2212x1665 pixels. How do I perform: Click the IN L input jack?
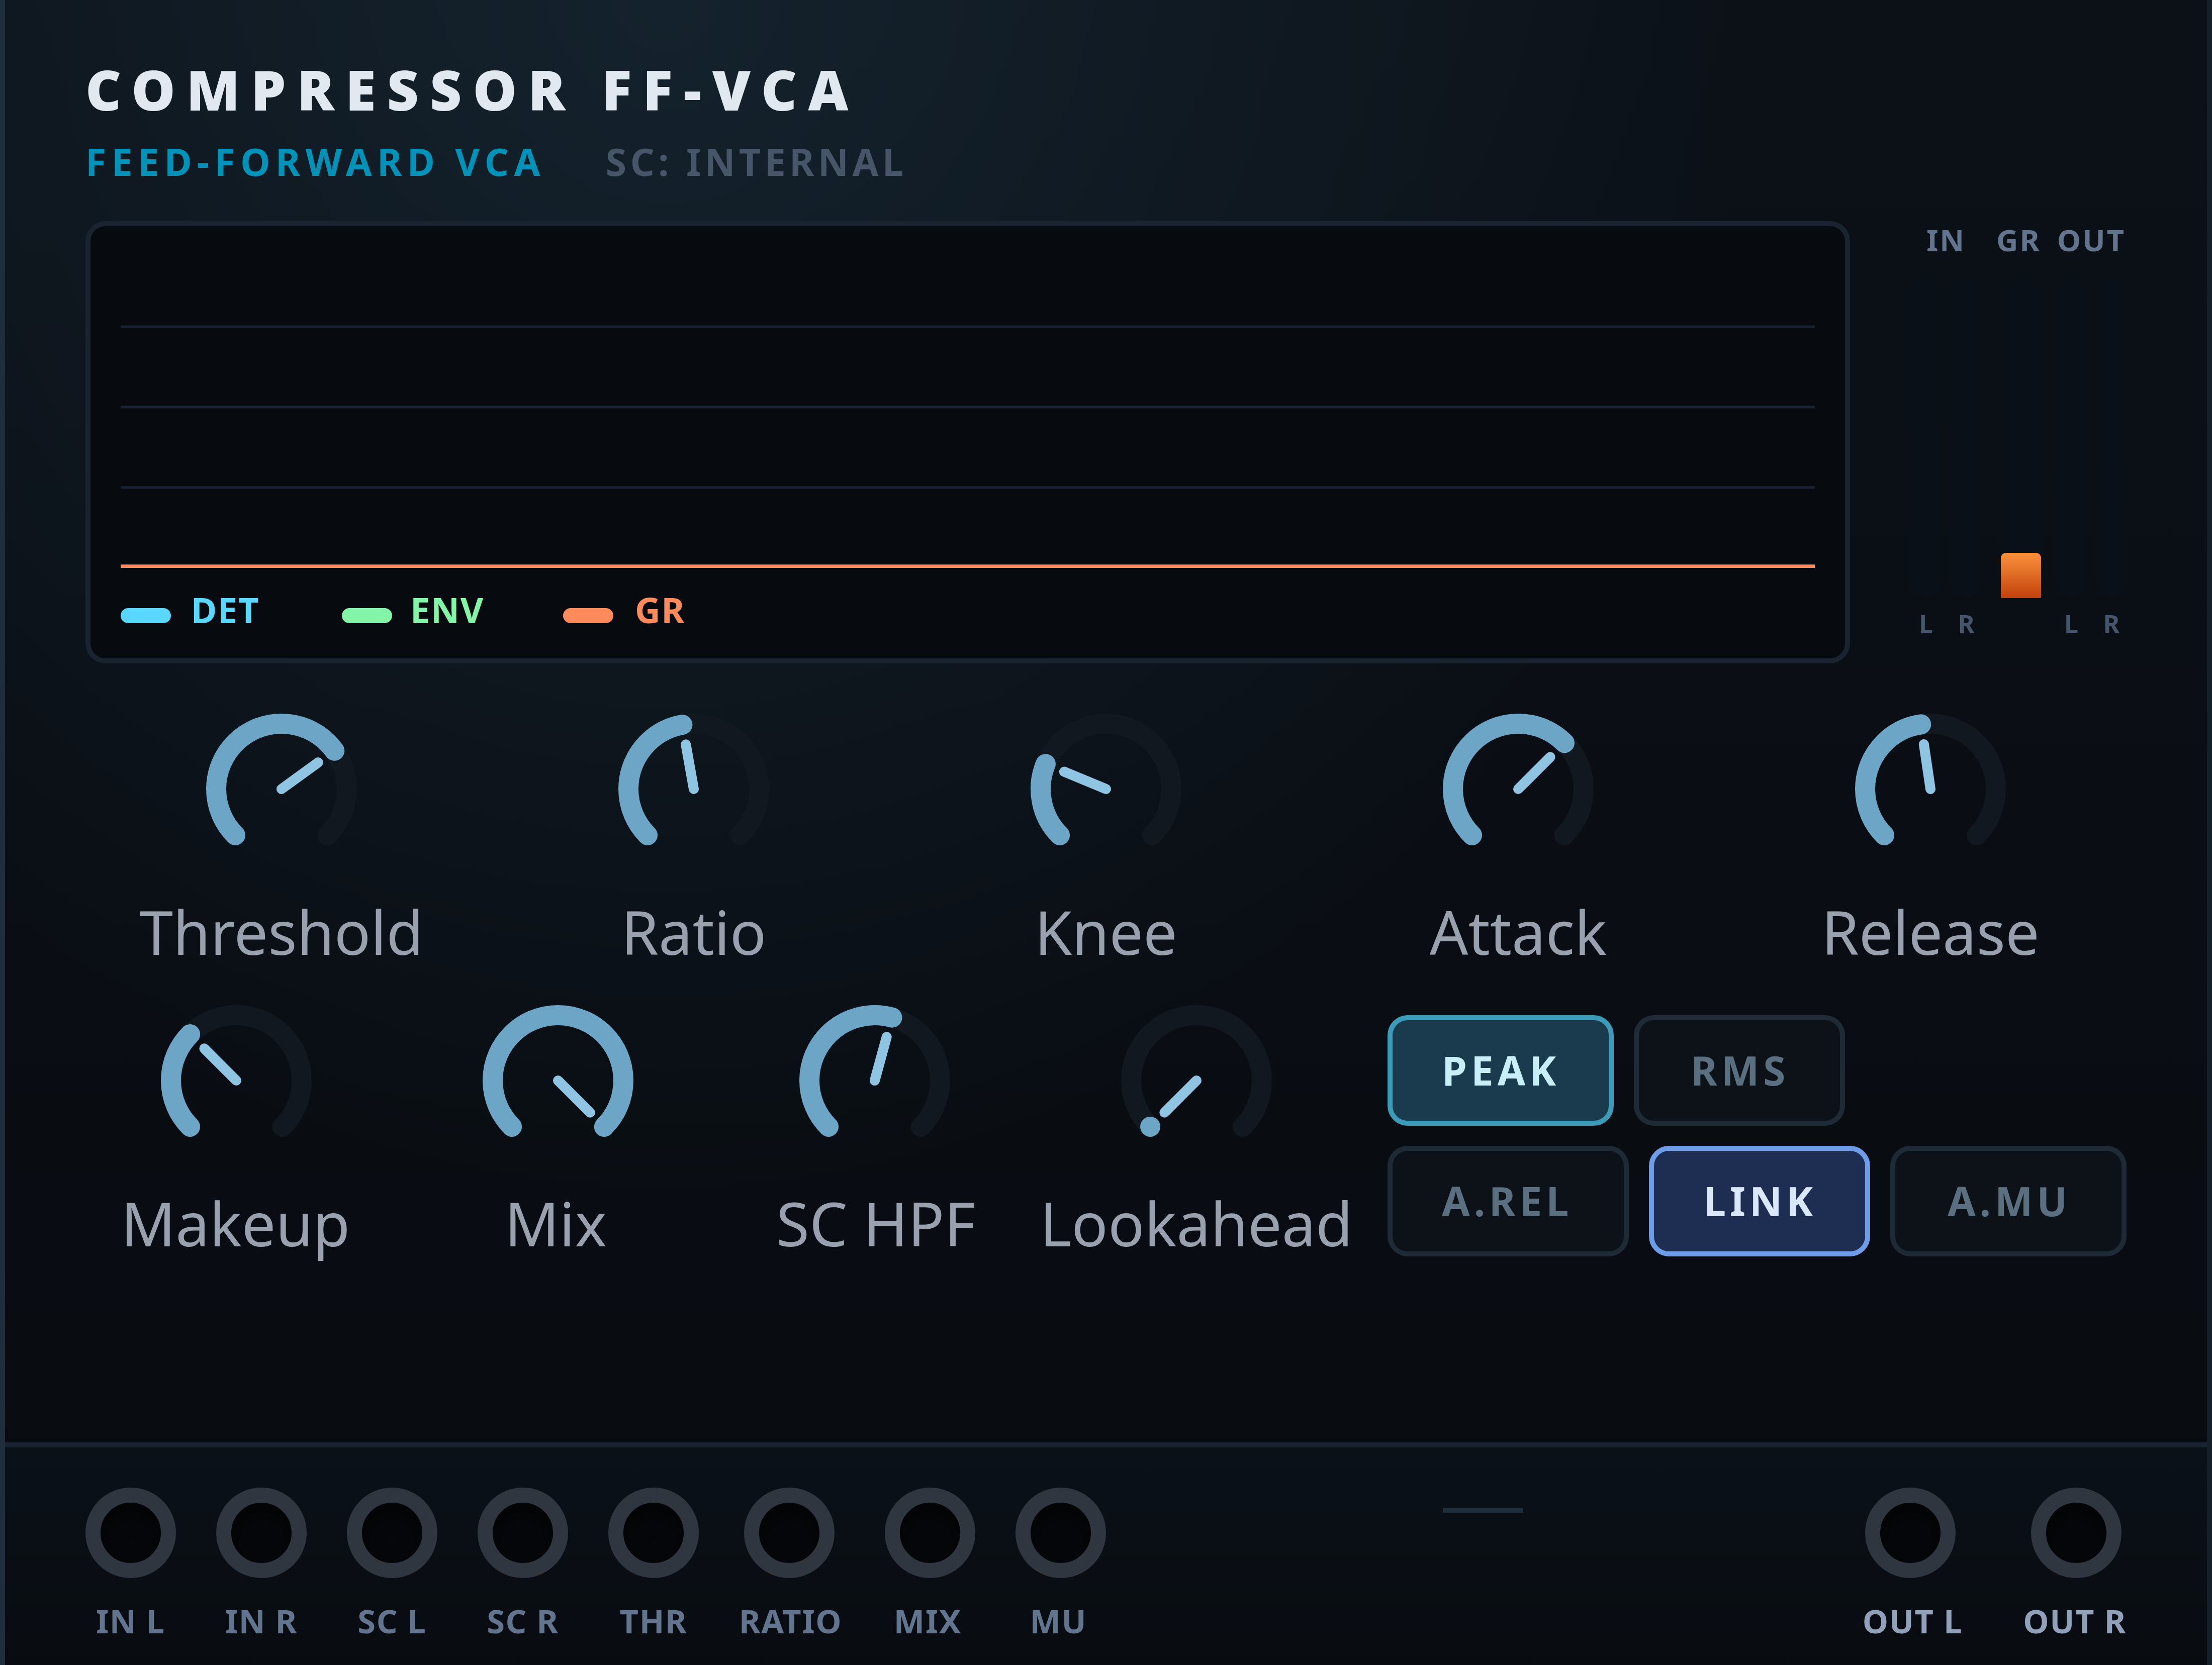point(131,1532)
